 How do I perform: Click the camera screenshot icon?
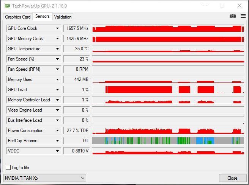233,16
